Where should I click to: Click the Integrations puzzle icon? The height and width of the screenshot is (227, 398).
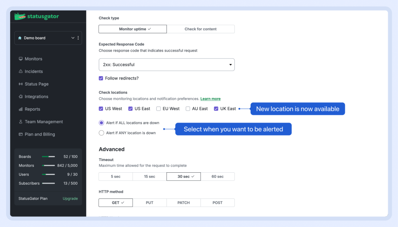point(21,97)
